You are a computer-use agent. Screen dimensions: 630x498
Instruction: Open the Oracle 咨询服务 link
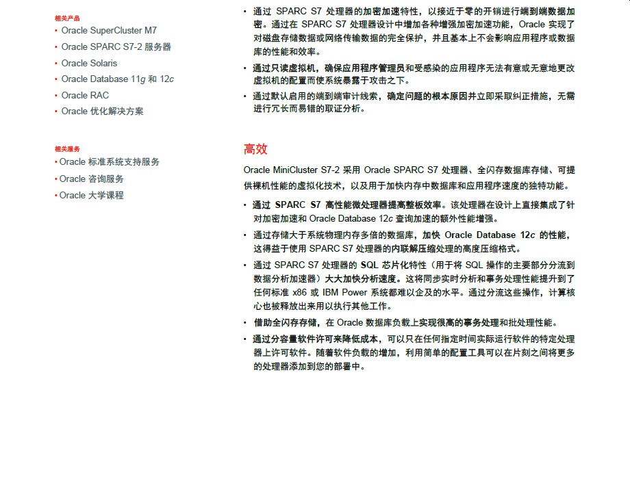92,179
